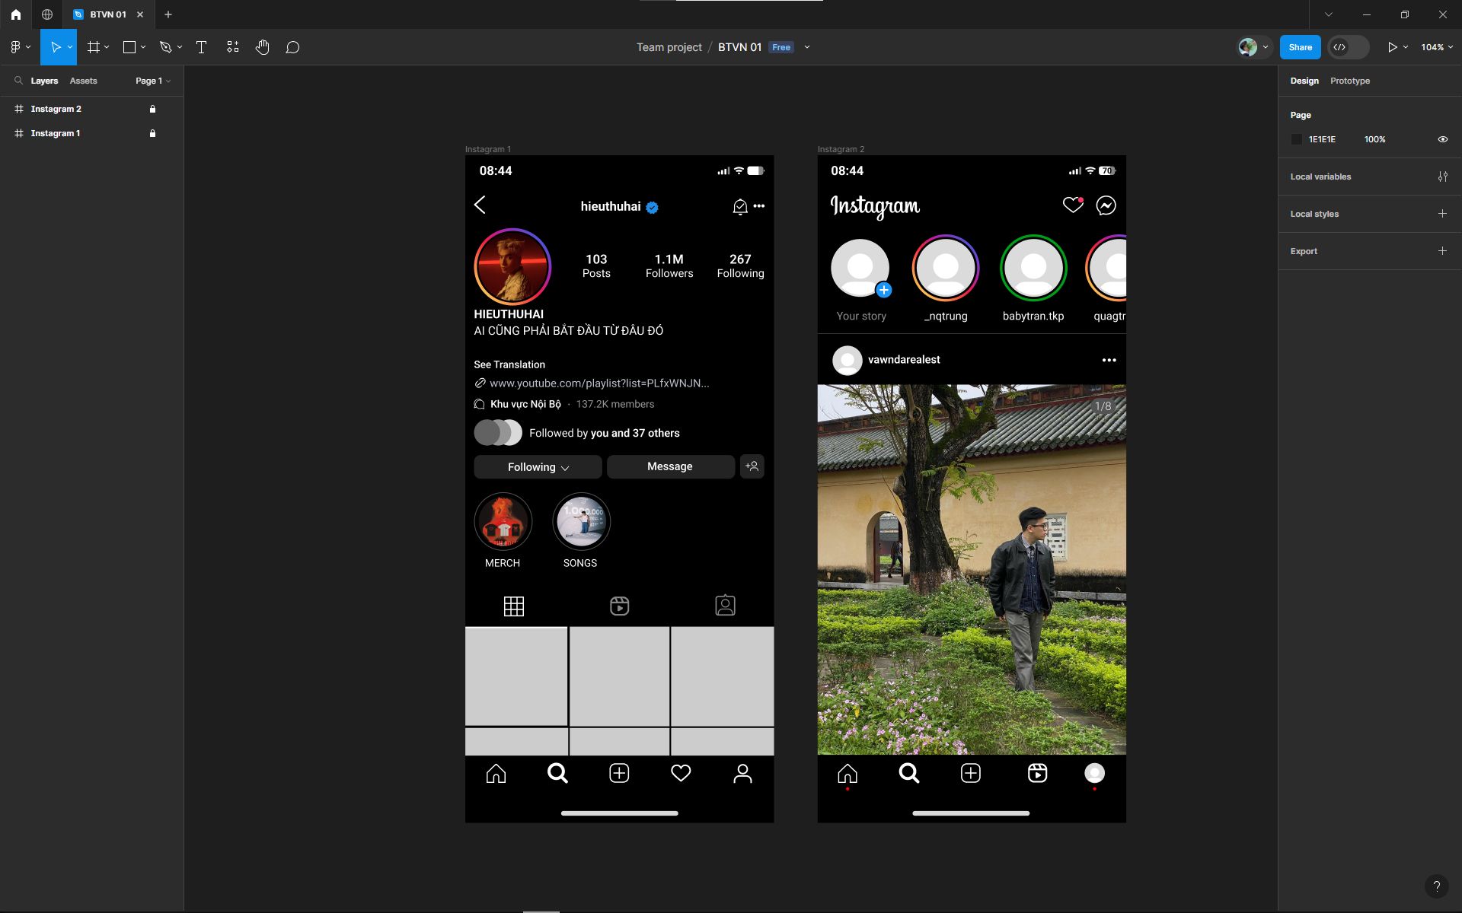Click the Free plan badge
The width and height of the screenshot is (1462, 913).
[780, 47]
